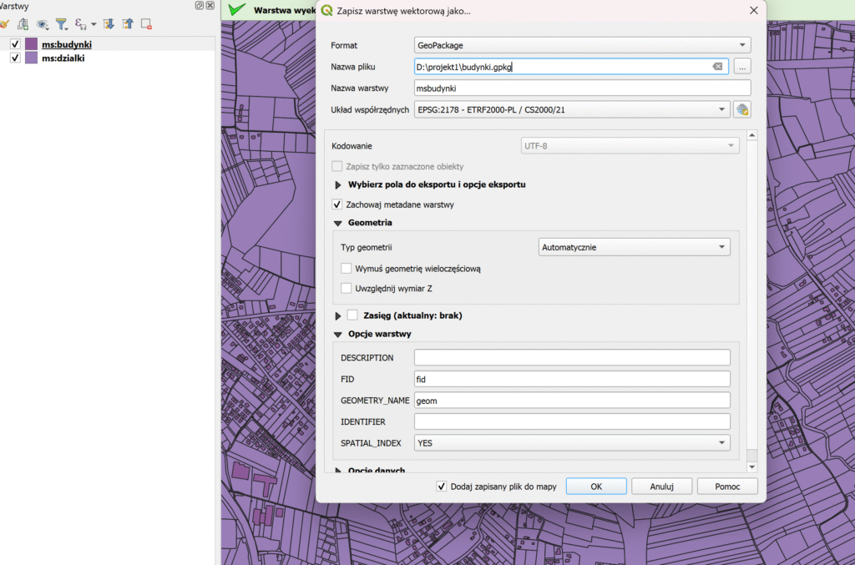This screenshot has height=565, width=855.
Task: Check Uwzględnij wymiar Z option
Action: point(347,289)
